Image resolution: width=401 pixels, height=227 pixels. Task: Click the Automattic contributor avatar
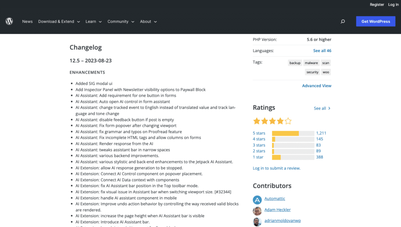257,200
